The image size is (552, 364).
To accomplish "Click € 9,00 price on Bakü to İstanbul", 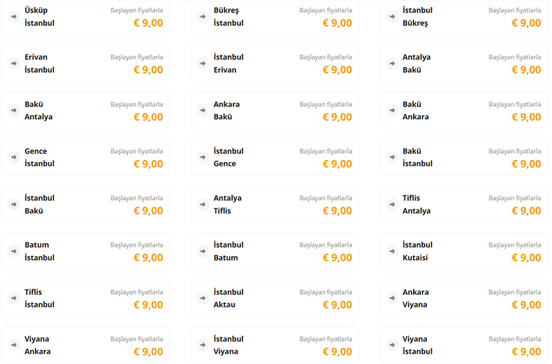I will pos(526,164).
